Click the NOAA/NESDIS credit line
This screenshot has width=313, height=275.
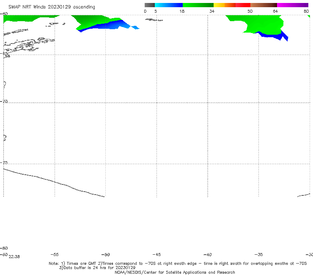pyautogui.click(x=175, y=272)
